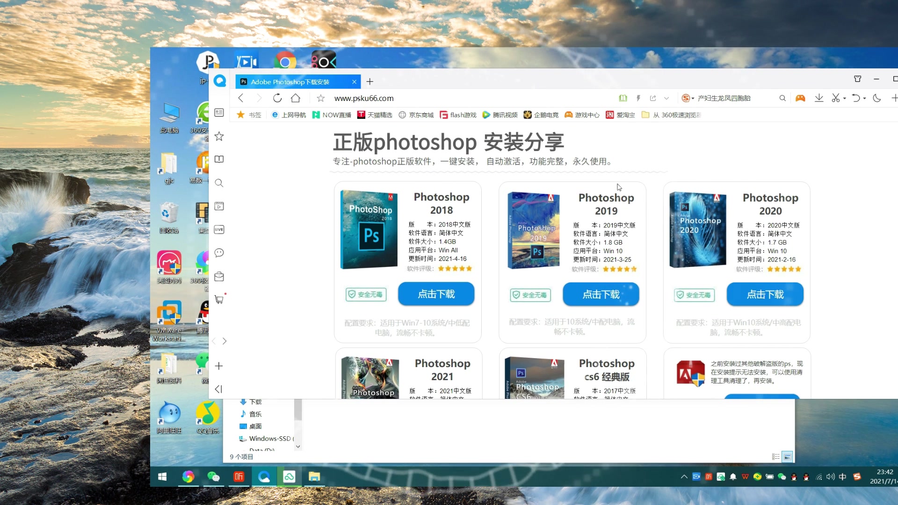Open the browser home page via the house icon

point(296,98)
